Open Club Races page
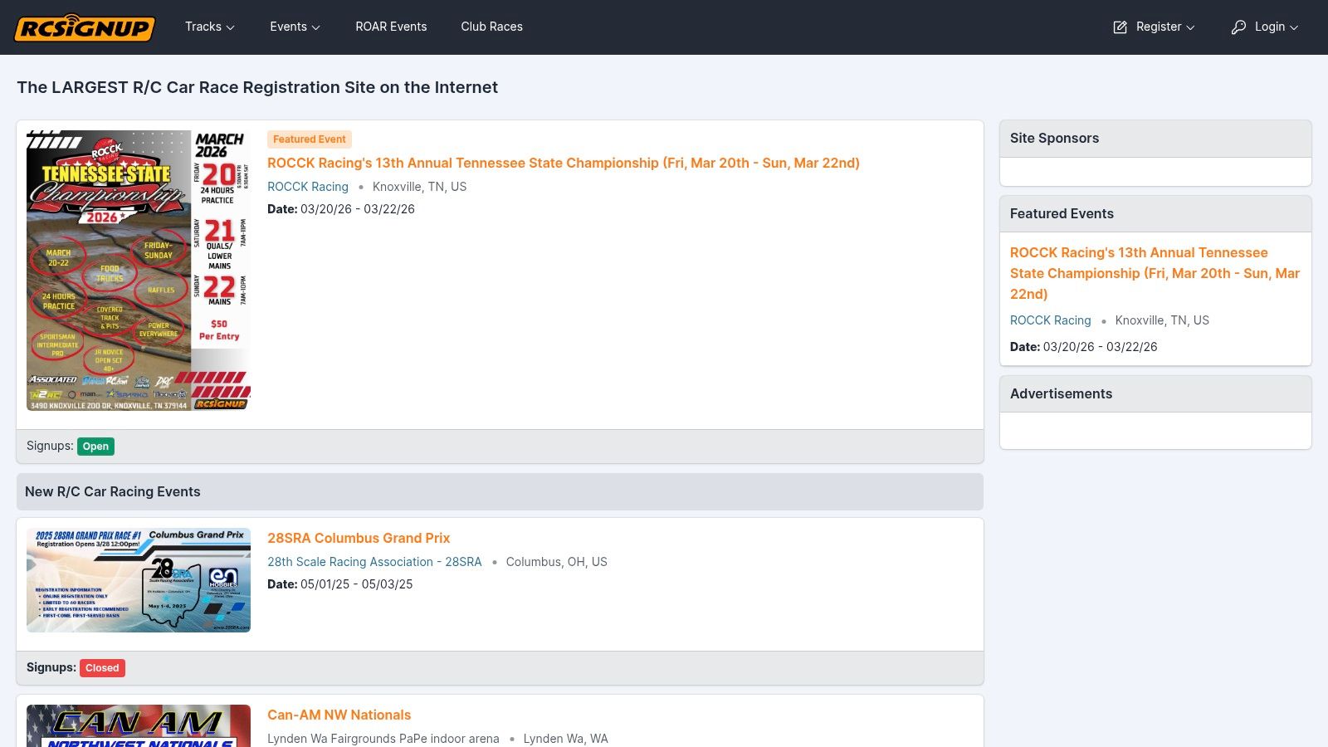1328x747 pixels. [491, 27]
